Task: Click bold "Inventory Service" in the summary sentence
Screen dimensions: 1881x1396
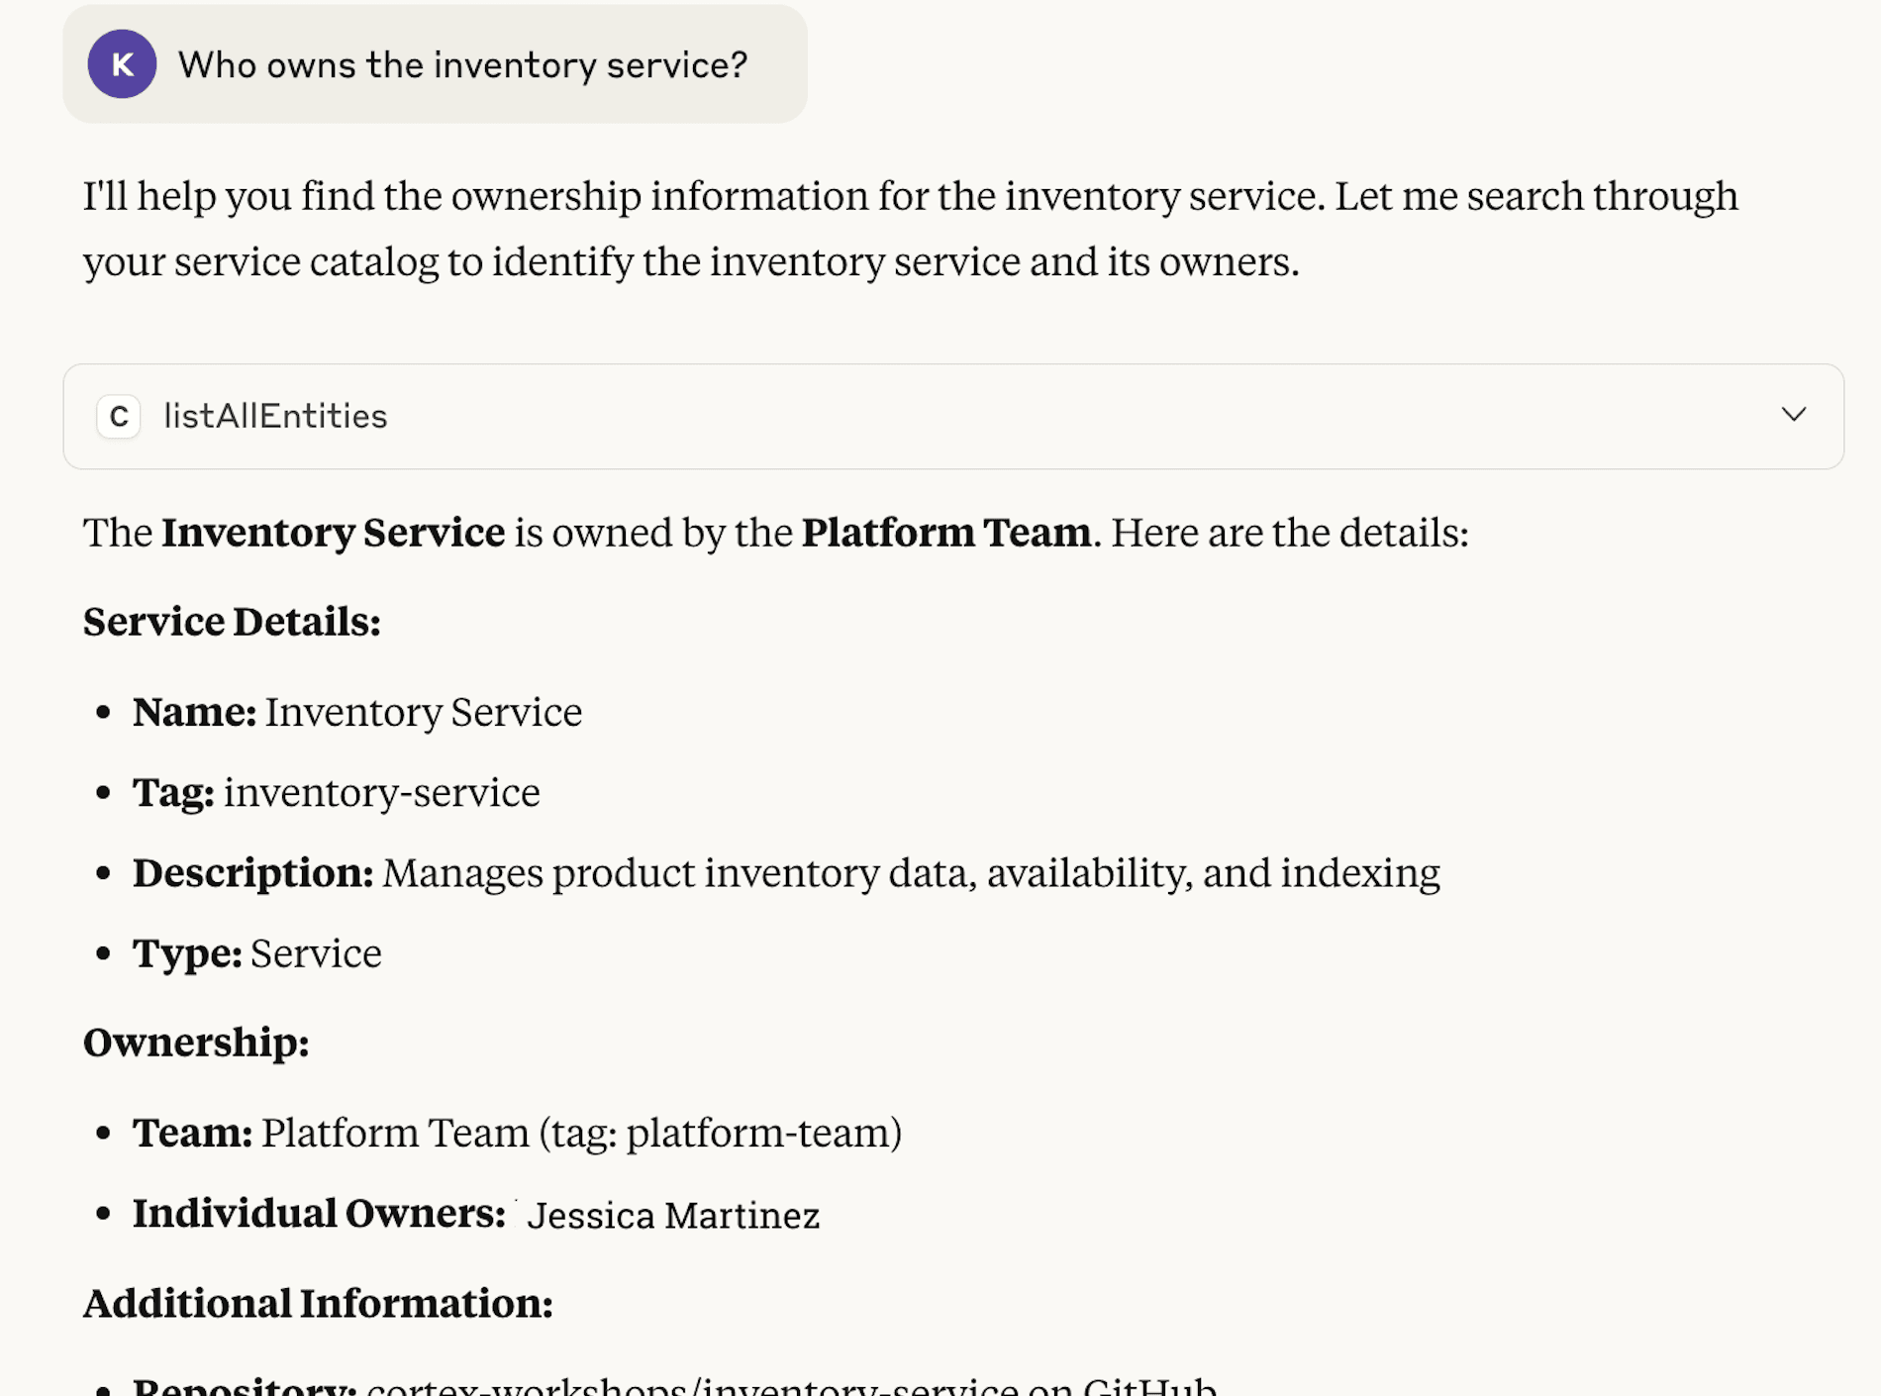Action: [333, 533]
